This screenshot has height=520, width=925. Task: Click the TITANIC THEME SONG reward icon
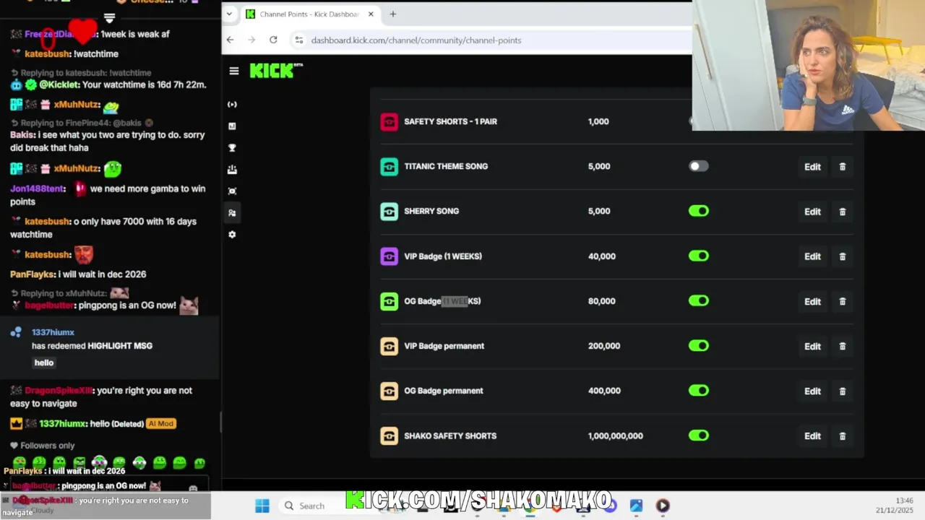[x=389, y=166]
